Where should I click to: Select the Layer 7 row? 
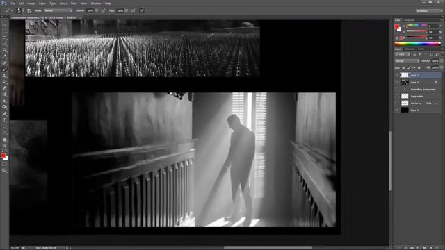pos(418,75)
